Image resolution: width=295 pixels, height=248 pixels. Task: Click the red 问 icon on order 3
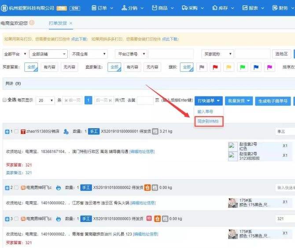(x=149, y=218)
